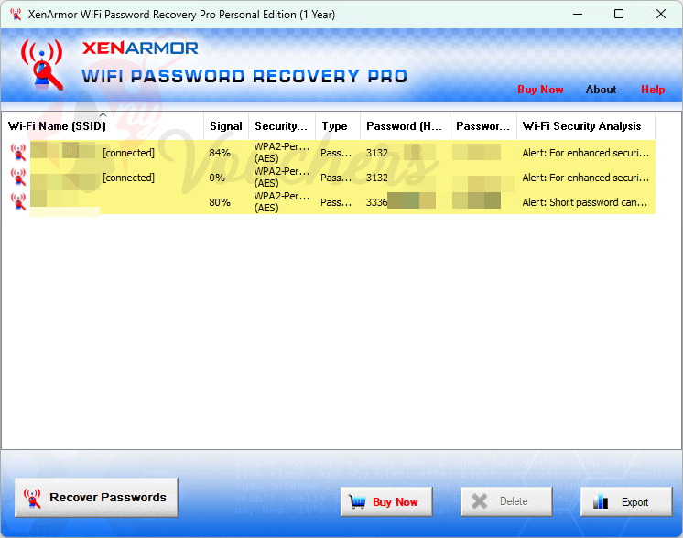683x538 pixels.
Task: Click the Password (Hex) column header
Action: tap(405, 126)
